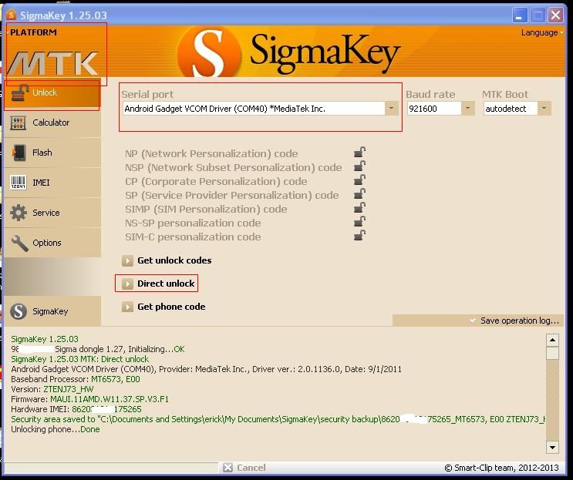Click log line 'Baseband Processor: MT6573, E00'
The width and height of the screenshot is (573, 480).
76,379
